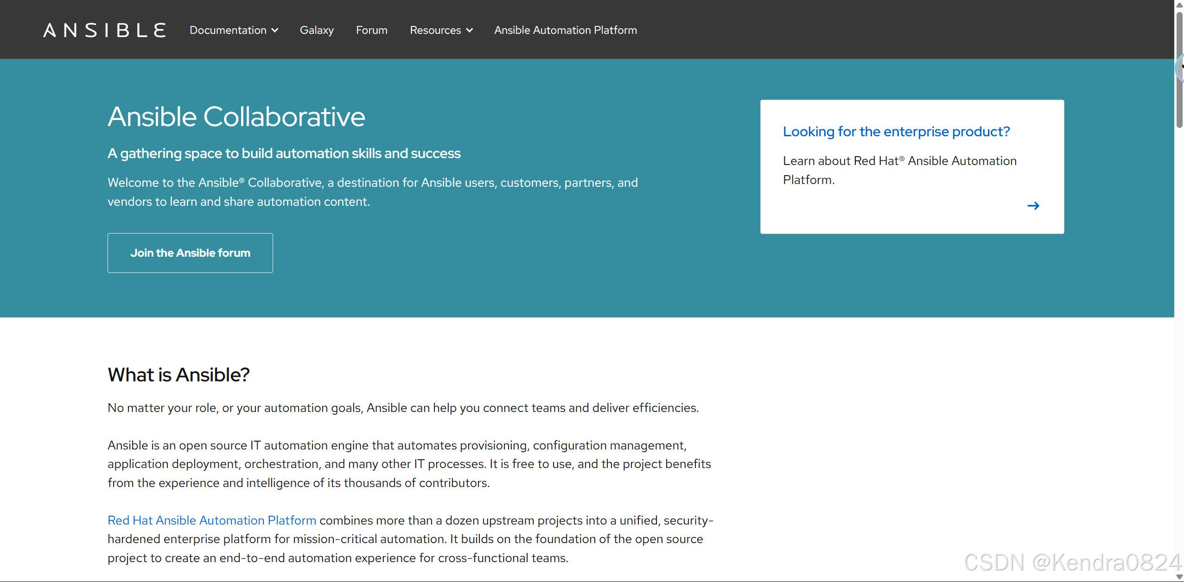Click the 'What is Ansible?' heading

[178, 374]
